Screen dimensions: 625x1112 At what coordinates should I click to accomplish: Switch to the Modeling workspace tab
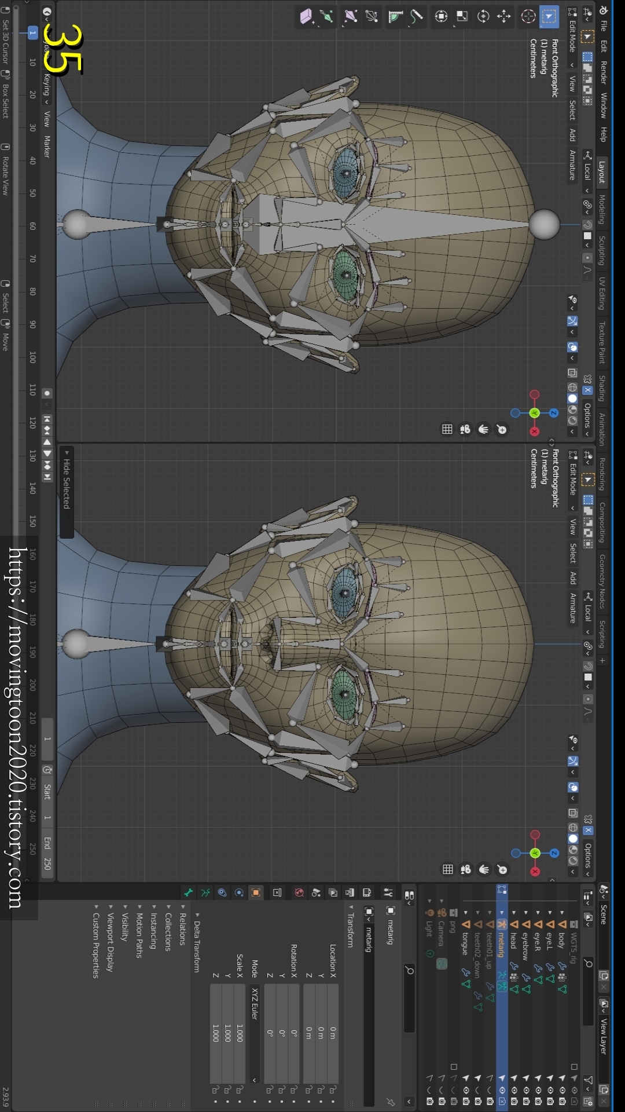point(602,210)
